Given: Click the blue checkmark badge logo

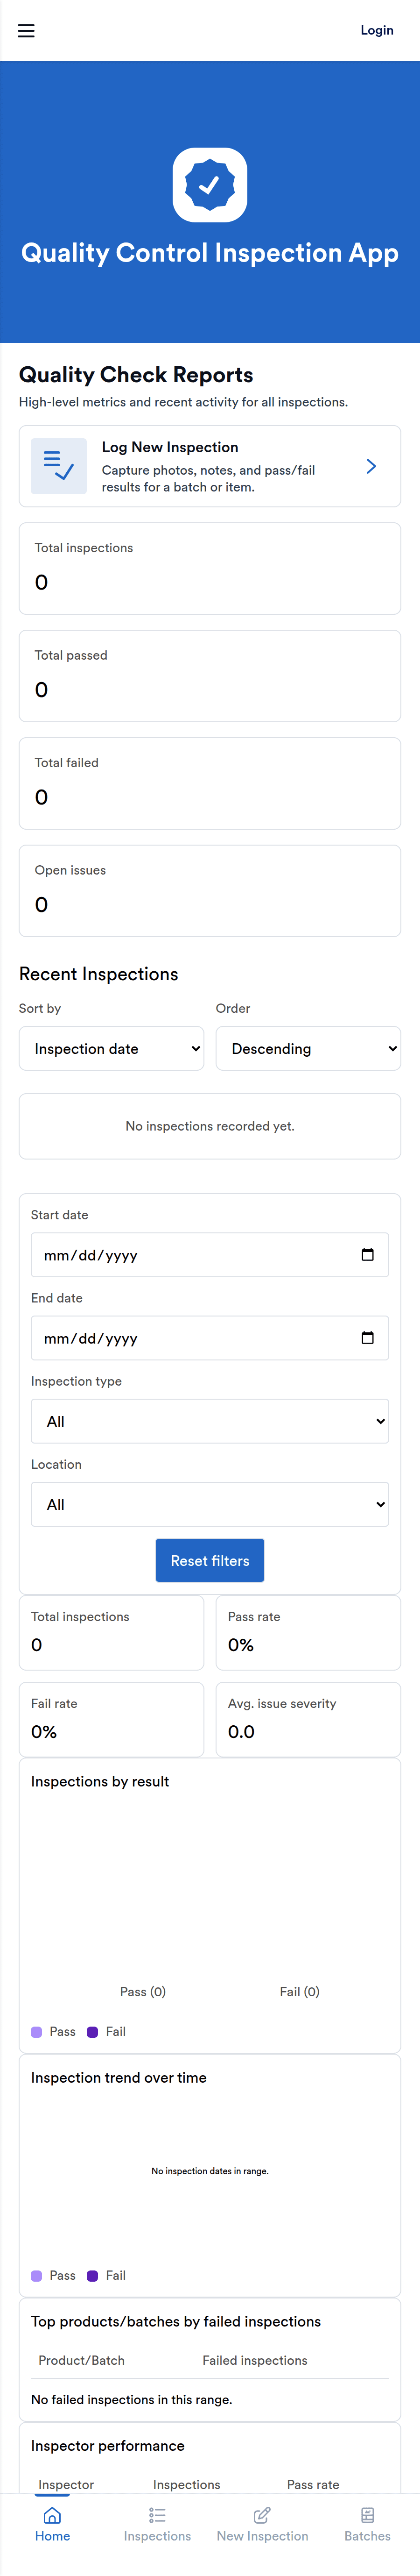Looking at the screenshot, I should click(210, 185).
